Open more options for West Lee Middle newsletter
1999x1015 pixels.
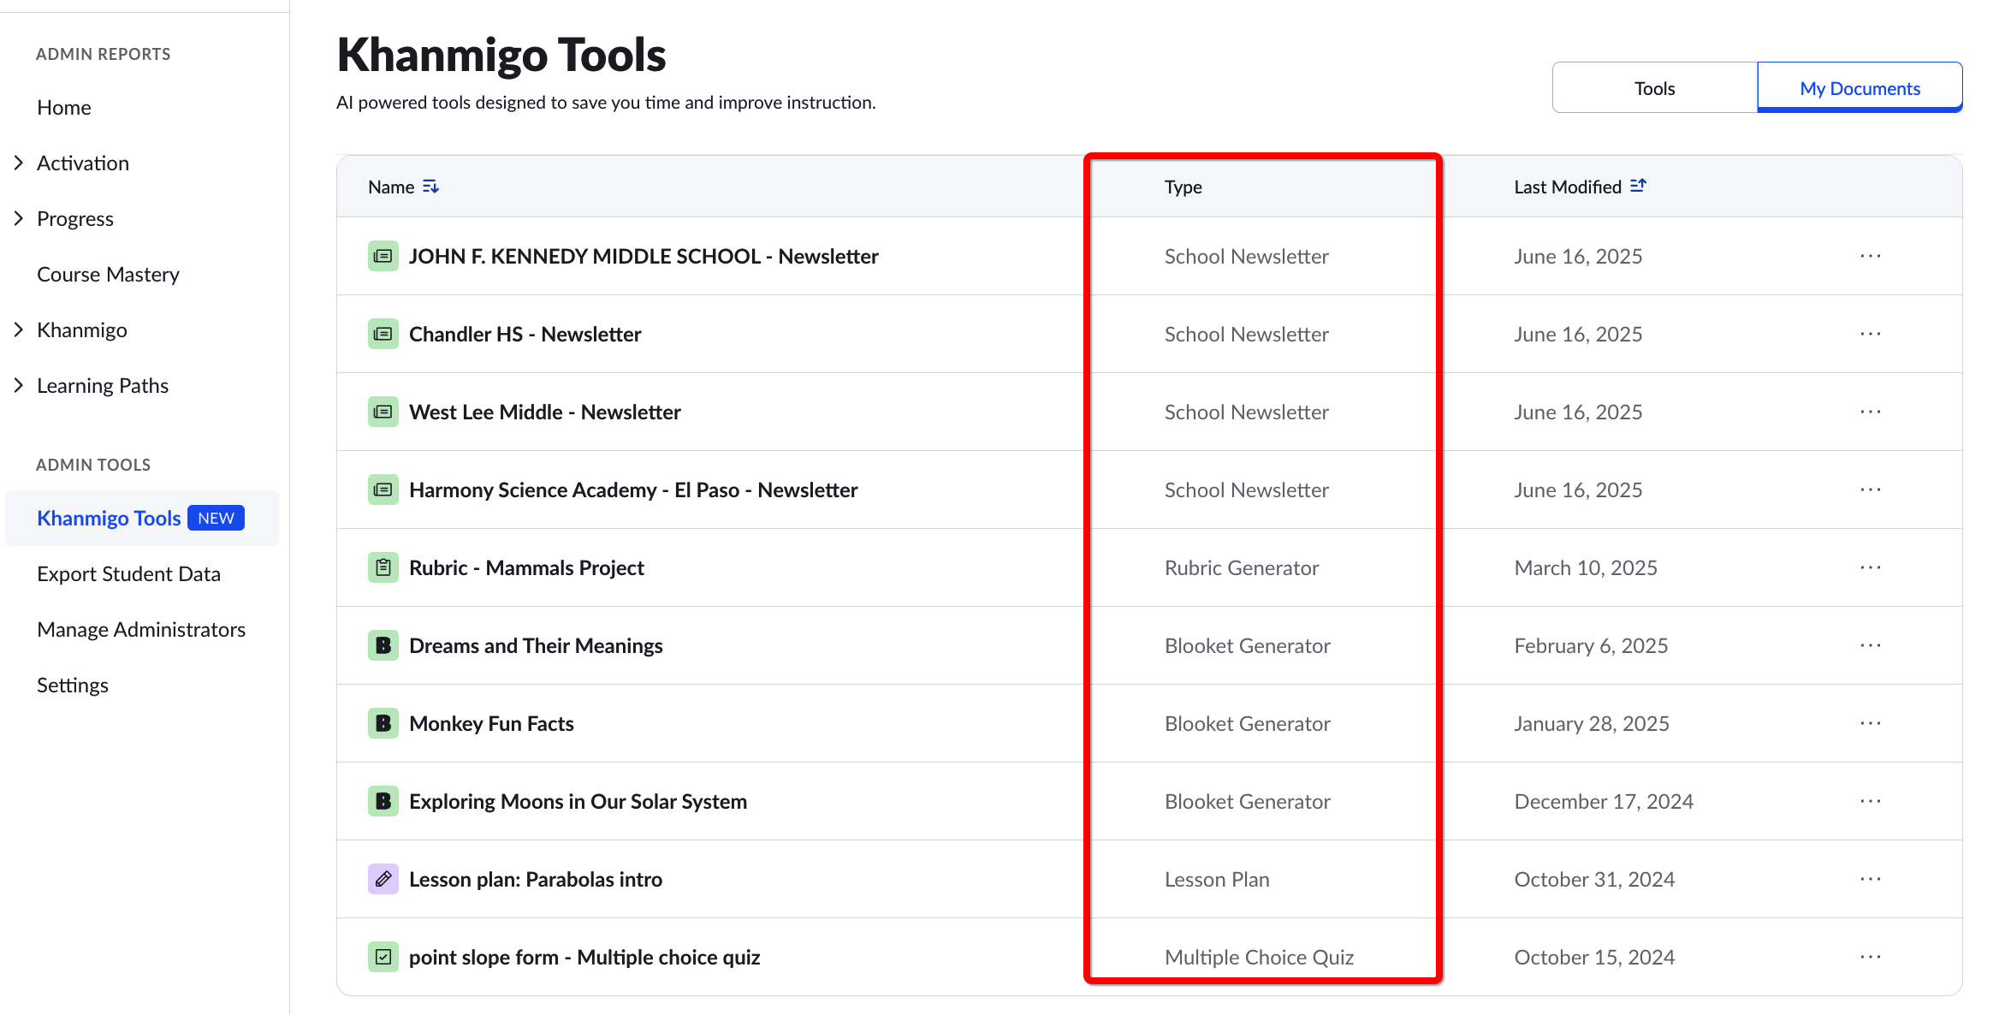(1871, 412)
